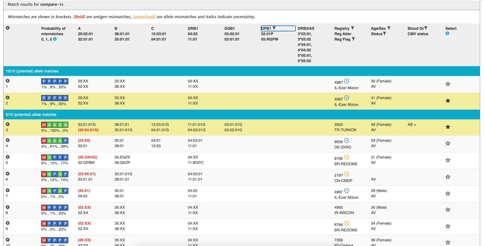Click info icon under Select column header
The width and height of the screenshot is (484, 246).
(447, 34)
